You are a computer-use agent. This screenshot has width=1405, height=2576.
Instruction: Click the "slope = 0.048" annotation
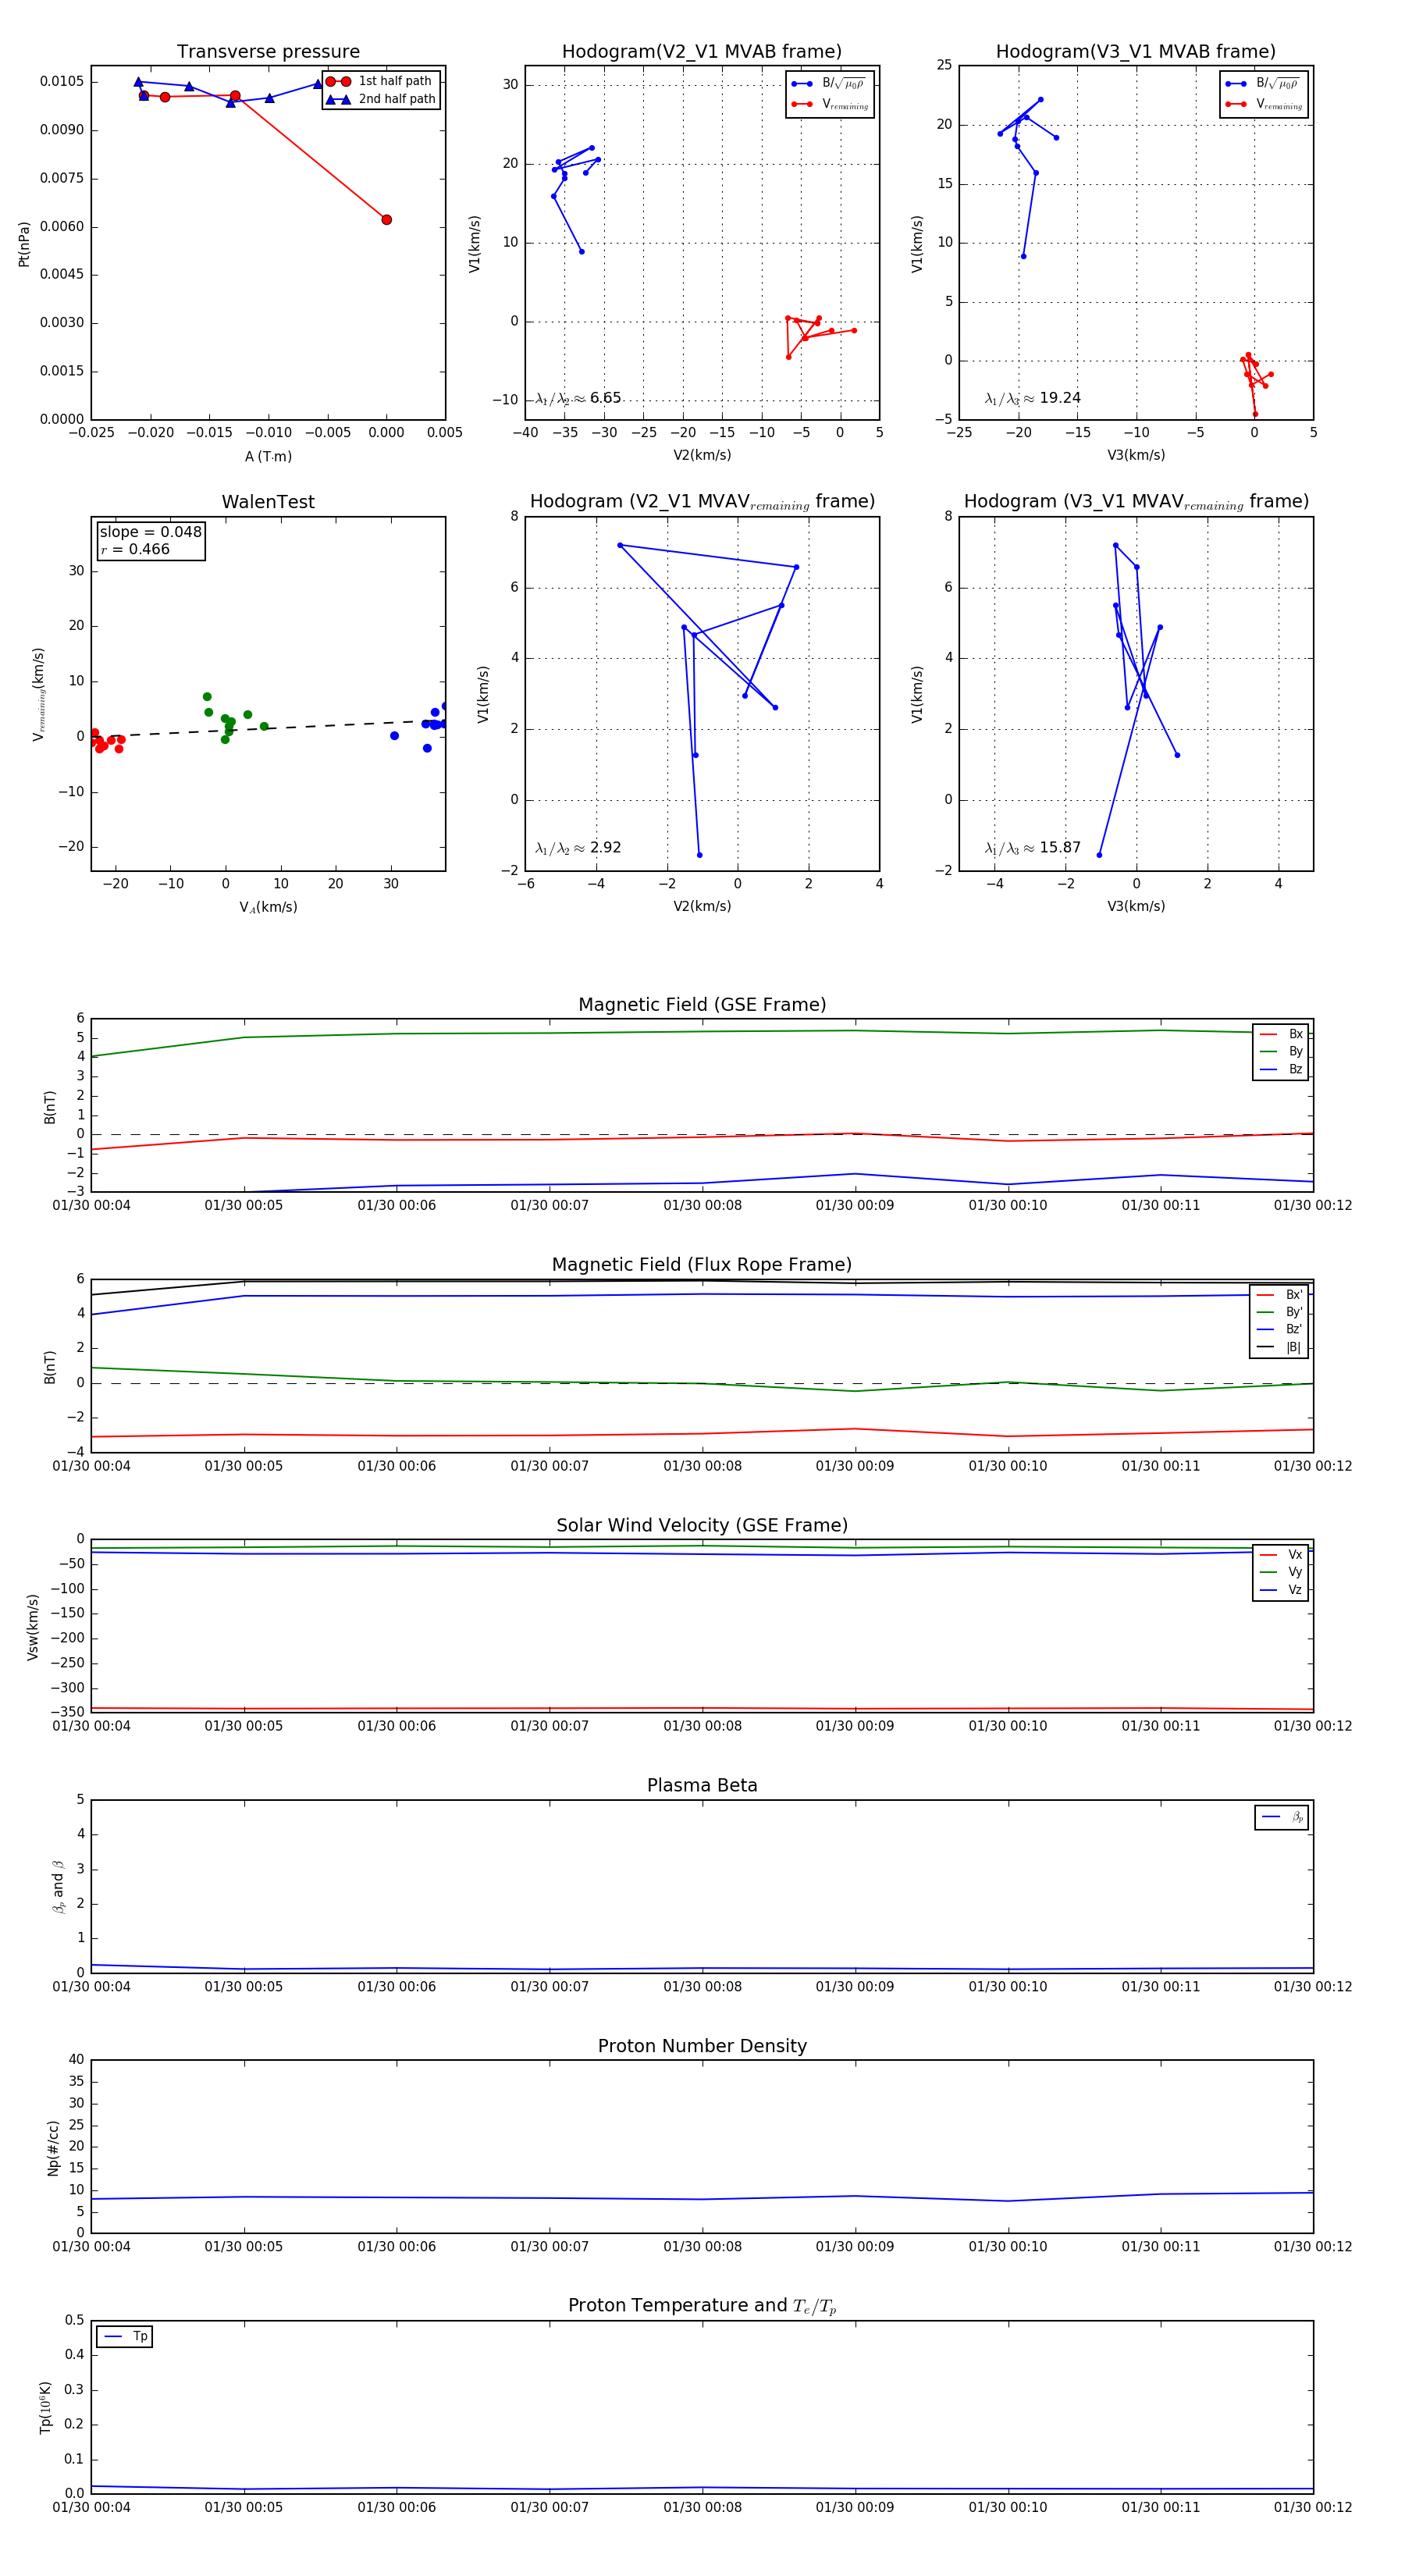point(150,532)
